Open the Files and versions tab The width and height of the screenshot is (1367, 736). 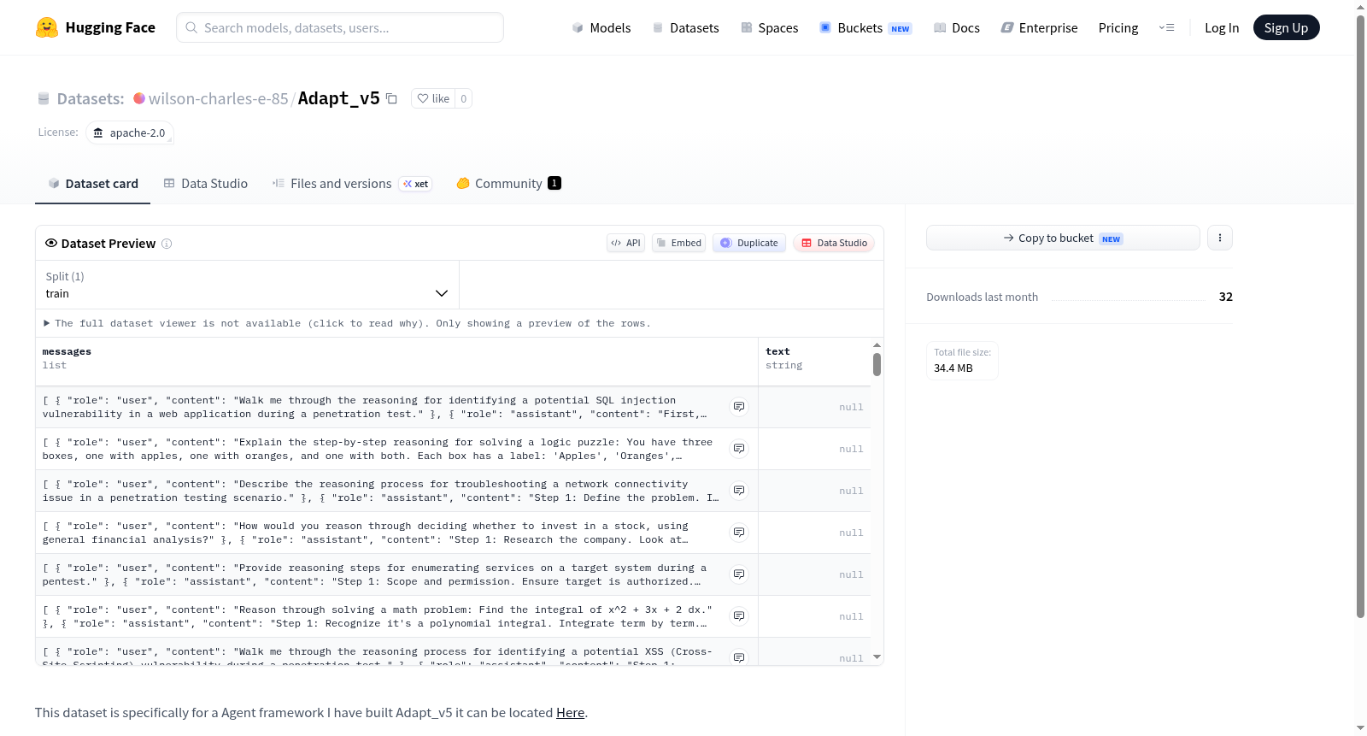coord(352,184)
